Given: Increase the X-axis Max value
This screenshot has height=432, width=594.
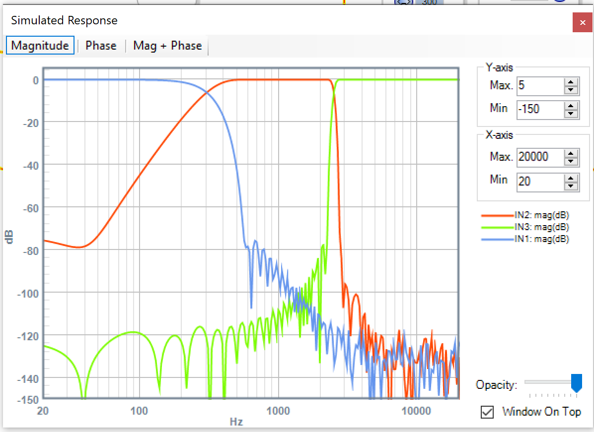Looking at the screenshot, I should tap(571, 153).
